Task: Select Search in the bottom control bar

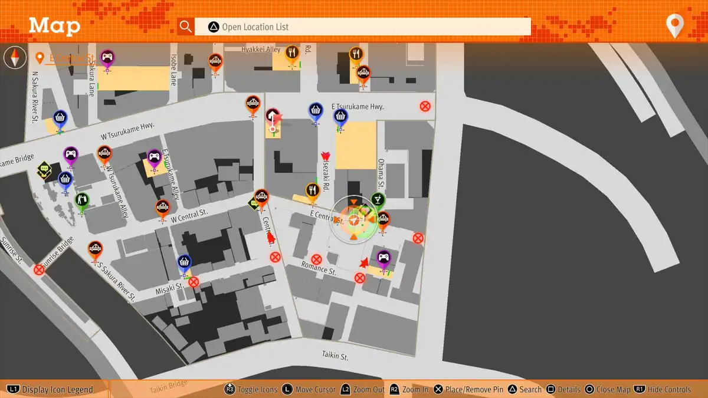Action: pyautogui.click(x=524, y=389)
